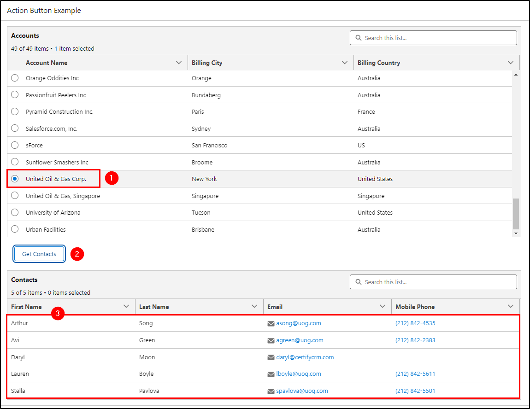
Task: Click the Brisbane billing city cell
Action: [203, 229]
